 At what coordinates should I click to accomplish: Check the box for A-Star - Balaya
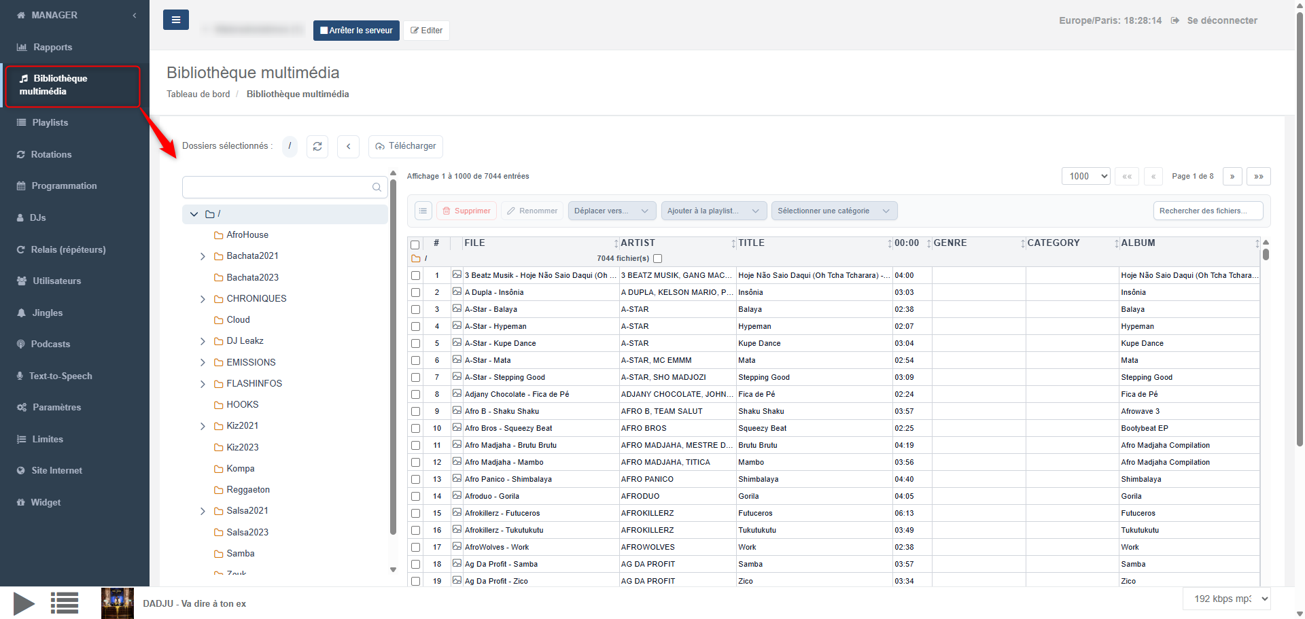coord(415,310)
